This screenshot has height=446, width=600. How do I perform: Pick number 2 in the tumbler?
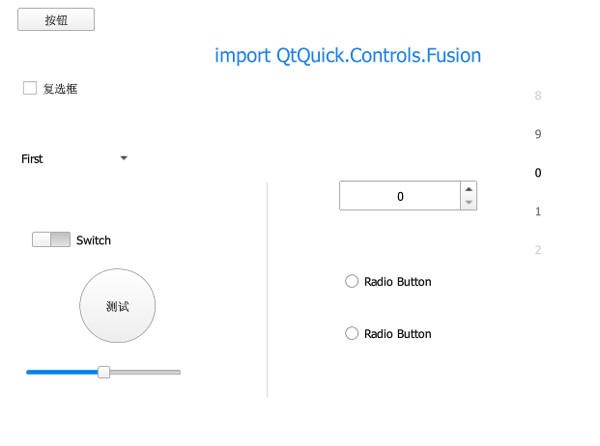[x=538, y=250]
